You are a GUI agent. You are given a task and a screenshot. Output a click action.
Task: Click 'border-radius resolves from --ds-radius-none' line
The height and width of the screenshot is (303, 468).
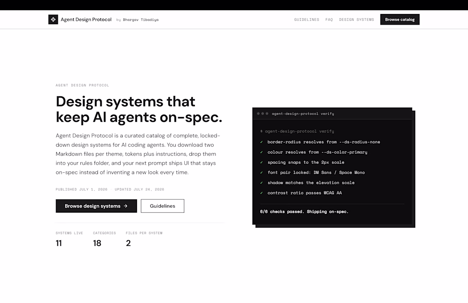[x=324, y=142]
